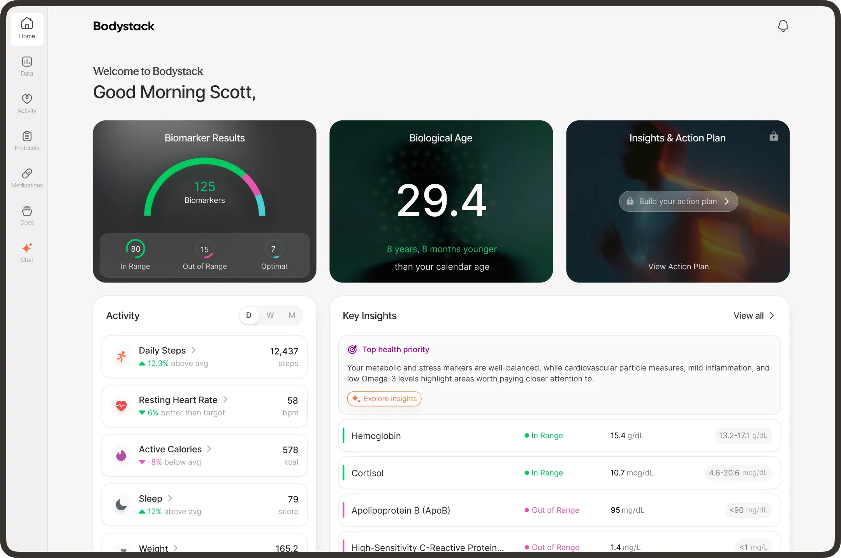Viewport: 841px width, 558px height.
Task: Click Build your action plan button
Action: pos(678,201)
